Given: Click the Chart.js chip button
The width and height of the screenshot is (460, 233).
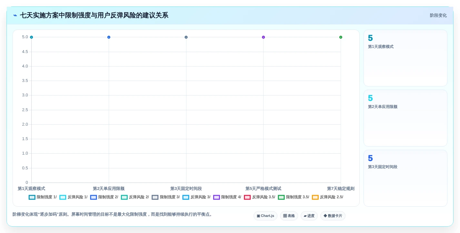Looking at the screenshot, I should 265,216.
